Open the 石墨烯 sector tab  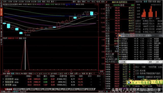click(x=65, y=89)
